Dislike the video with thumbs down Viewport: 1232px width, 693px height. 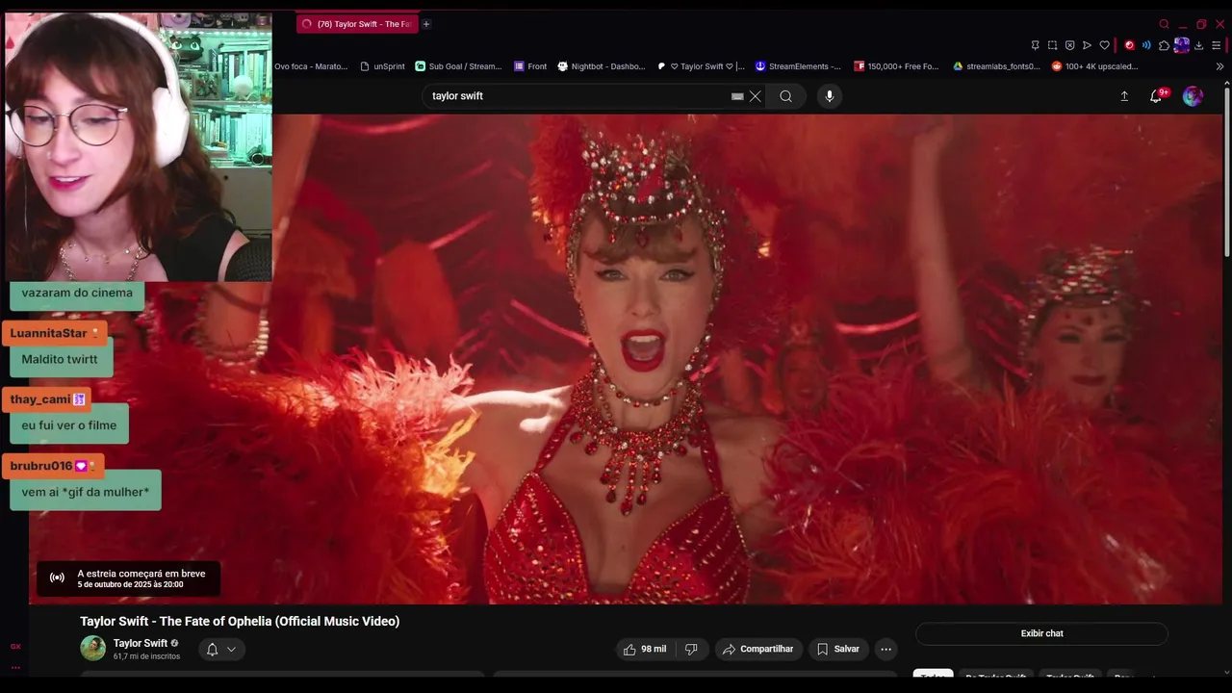(x=691, y=650)
